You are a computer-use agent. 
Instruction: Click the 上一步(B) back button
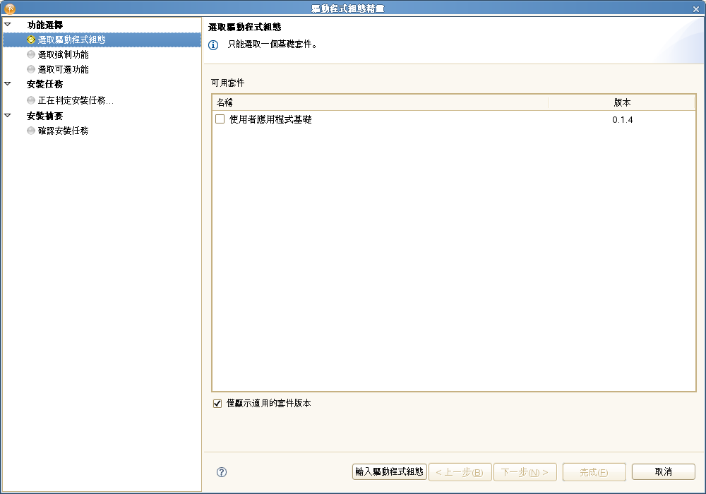pyautogui.click(x=460, y=472)
